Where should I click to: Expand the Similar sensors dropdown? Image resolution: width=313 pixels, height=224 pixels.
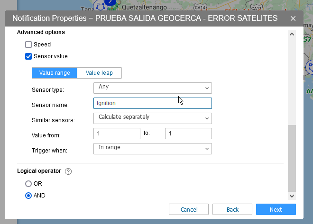(152, 117)
